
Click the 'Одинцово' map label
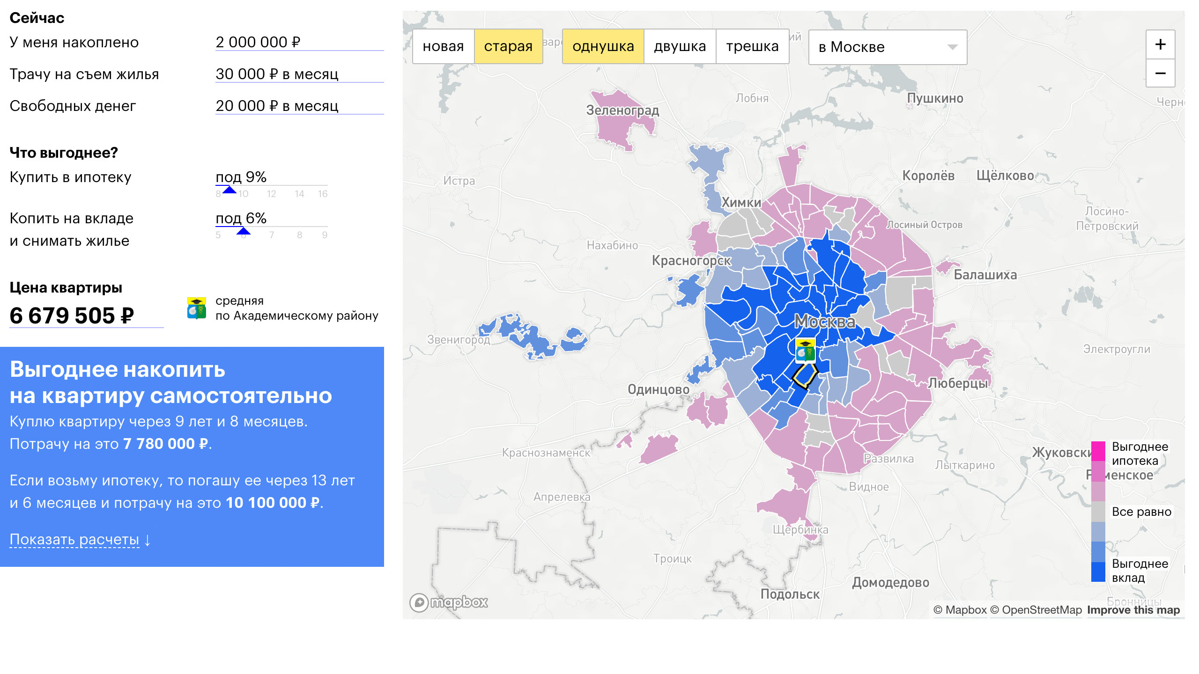tap(659, 389)
